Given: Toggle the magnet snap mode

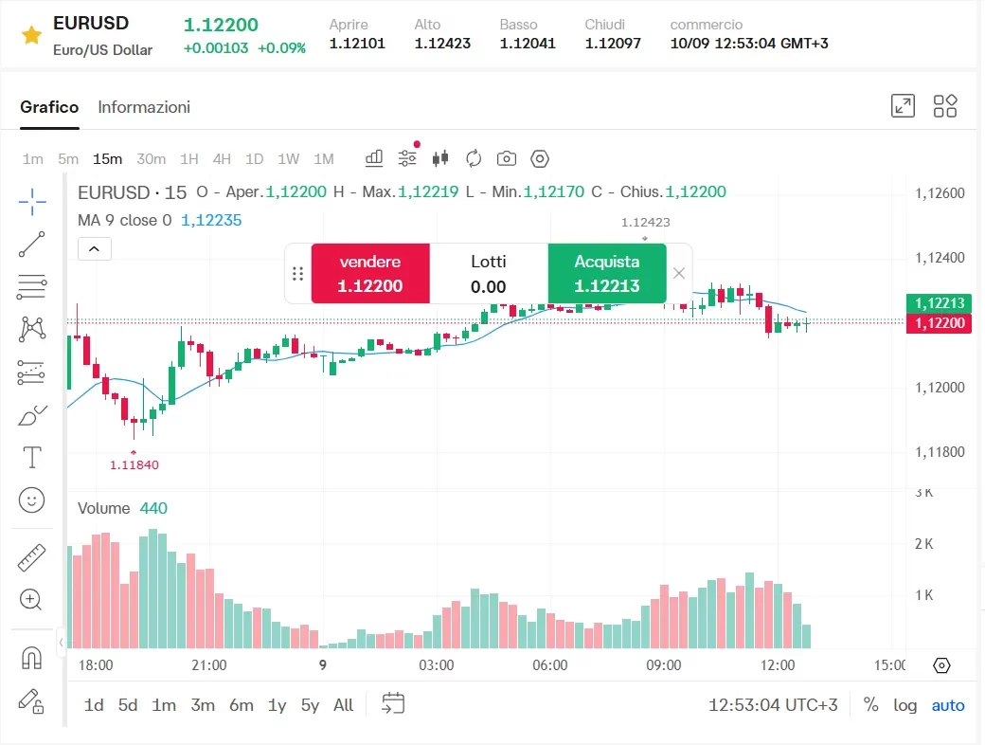Looking at the screenshot, I should coord(31,658).
